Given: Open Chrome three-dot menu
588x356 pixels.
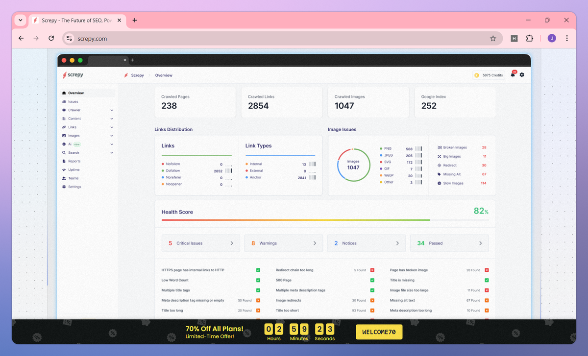Looking at the screenshot, I should click(x=567, y=38).
